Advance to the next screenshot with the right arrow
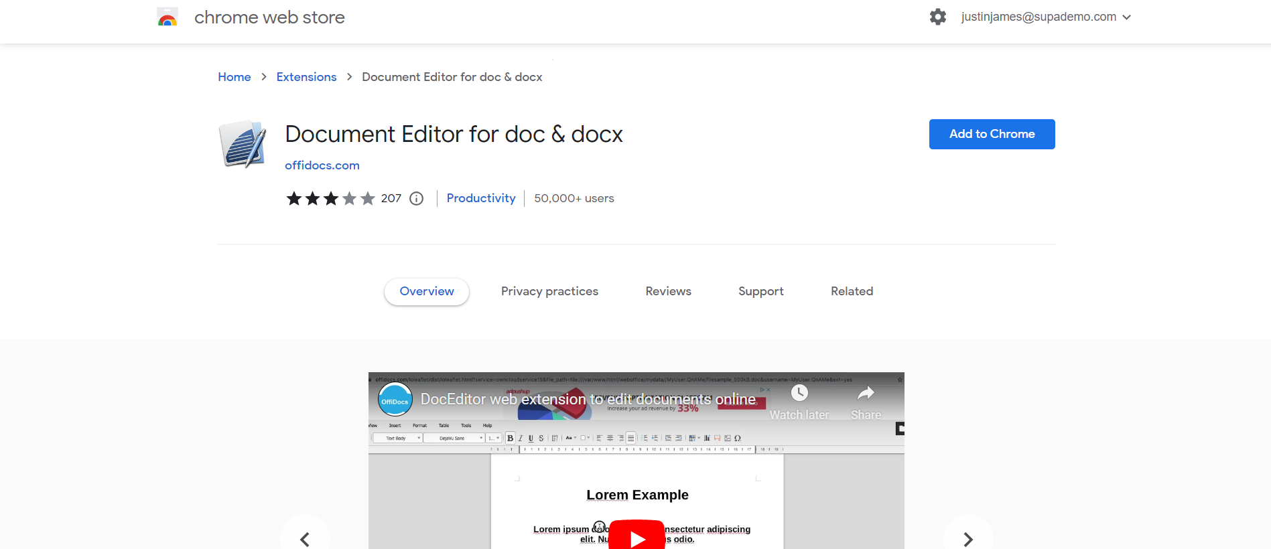Screen dimensions: 1271x549 (x=968, y=539)
